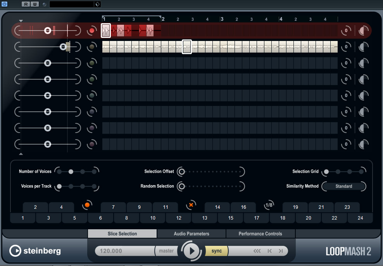This screenshot has height=266, width=383.
Task: Click the orange scene record button
Action: point(87,205)
